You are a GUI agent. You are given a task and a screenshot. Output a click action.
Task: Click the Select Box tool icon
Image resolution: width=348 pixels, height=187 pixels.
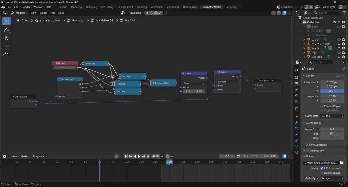[6, 21]
